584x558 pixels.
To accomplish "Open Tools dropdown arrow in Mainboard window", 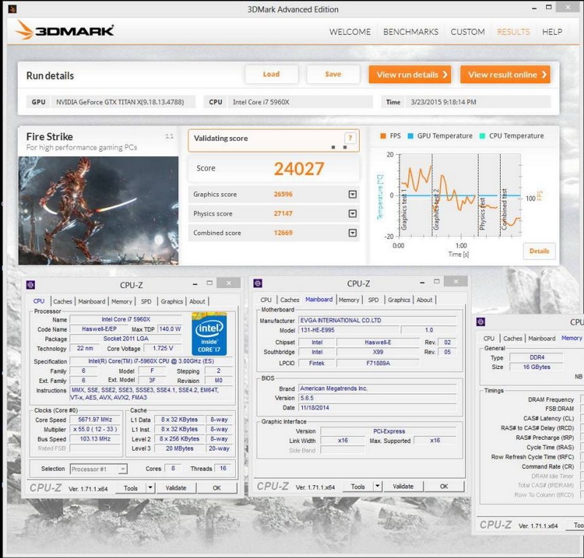I will pyautogui.click(x=377, y=487).
